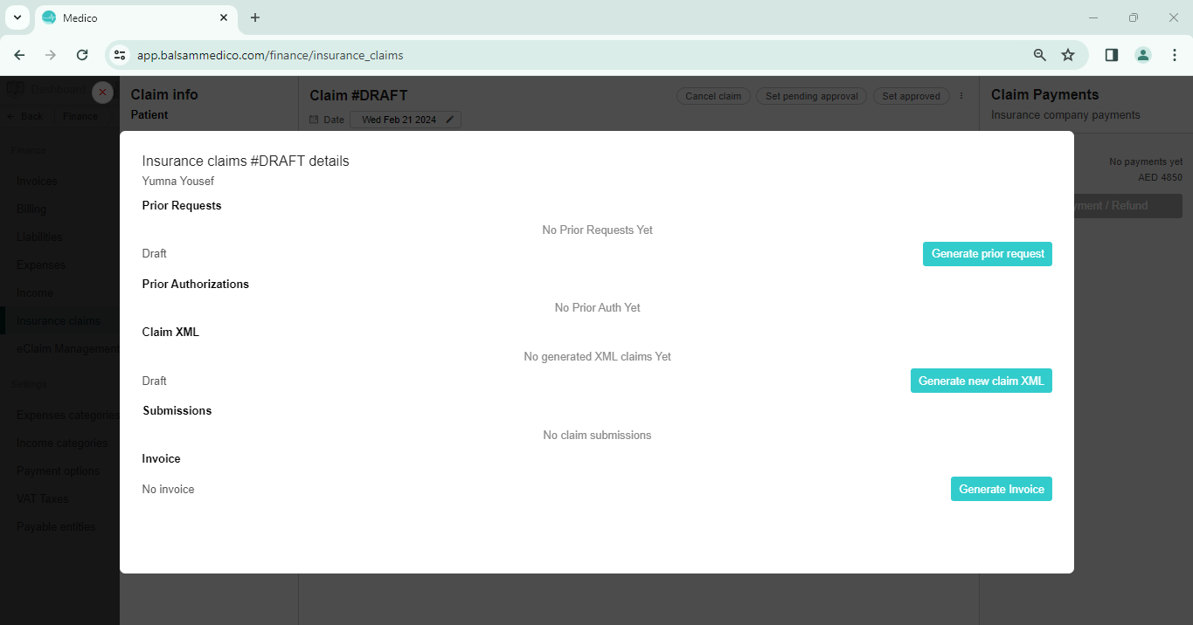The height and width of the screenshot is (625, 1193).
Task: Reload the page in the browser toolbar
Action: 82,54
